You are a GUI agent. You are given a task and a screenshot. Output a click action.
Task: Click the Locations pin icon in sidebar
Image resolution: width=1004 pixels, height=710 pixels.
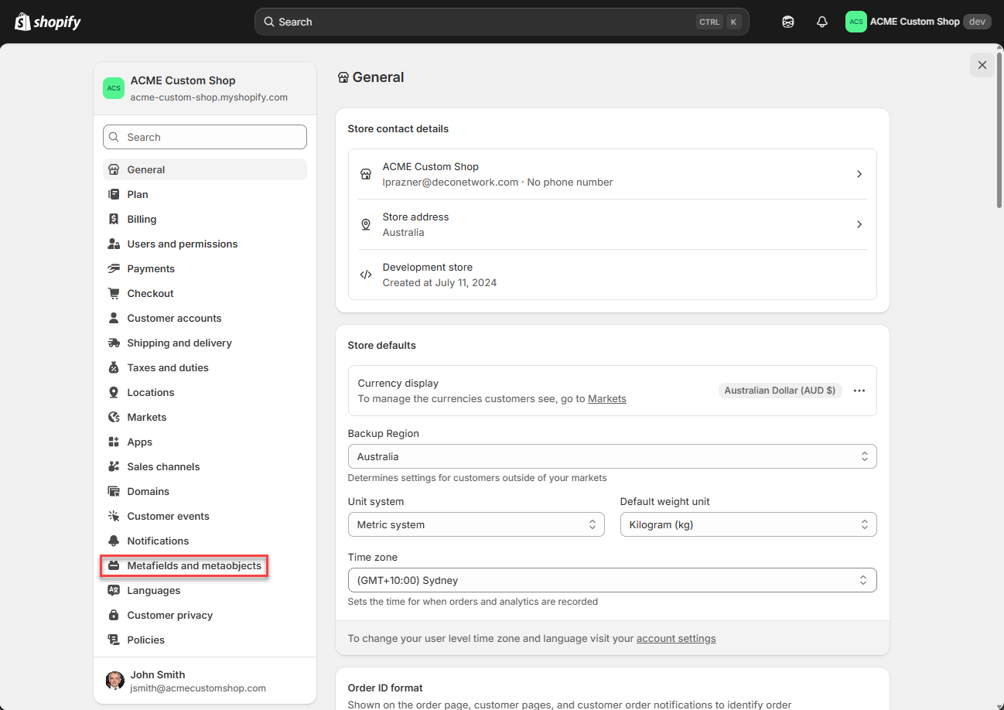(114, 392)
